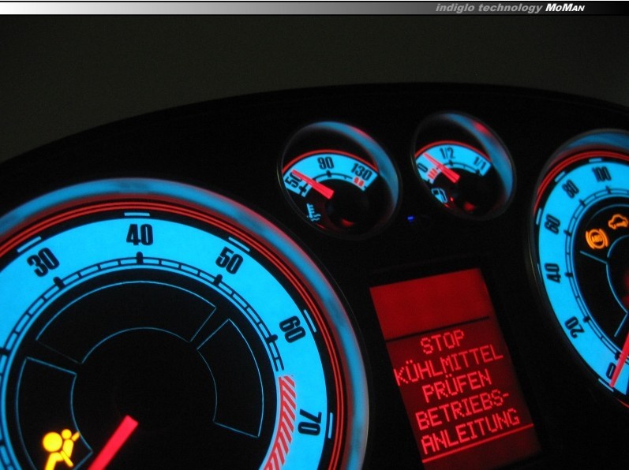Click the 130 mark on the temperature gauge
The width and height of the screenshot is (629, 470).
click(x=361, y=172)
